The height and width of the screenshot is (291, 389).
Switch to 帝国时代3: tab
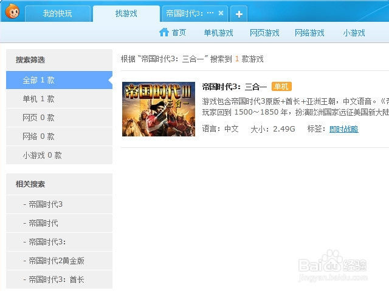[x=194, y=13]
